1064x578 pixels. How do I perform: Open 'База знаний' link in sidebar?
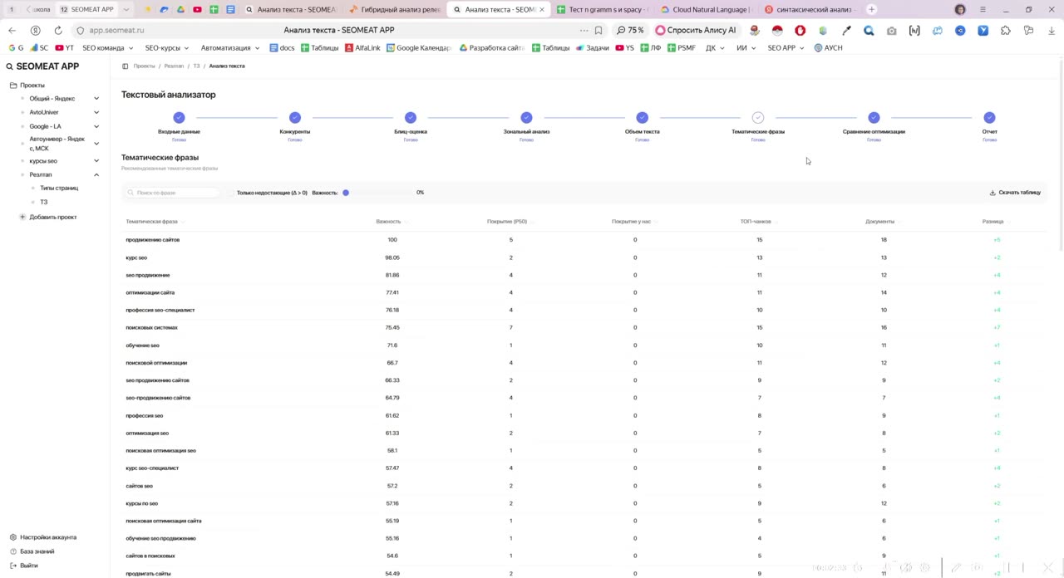click(32, 551)
